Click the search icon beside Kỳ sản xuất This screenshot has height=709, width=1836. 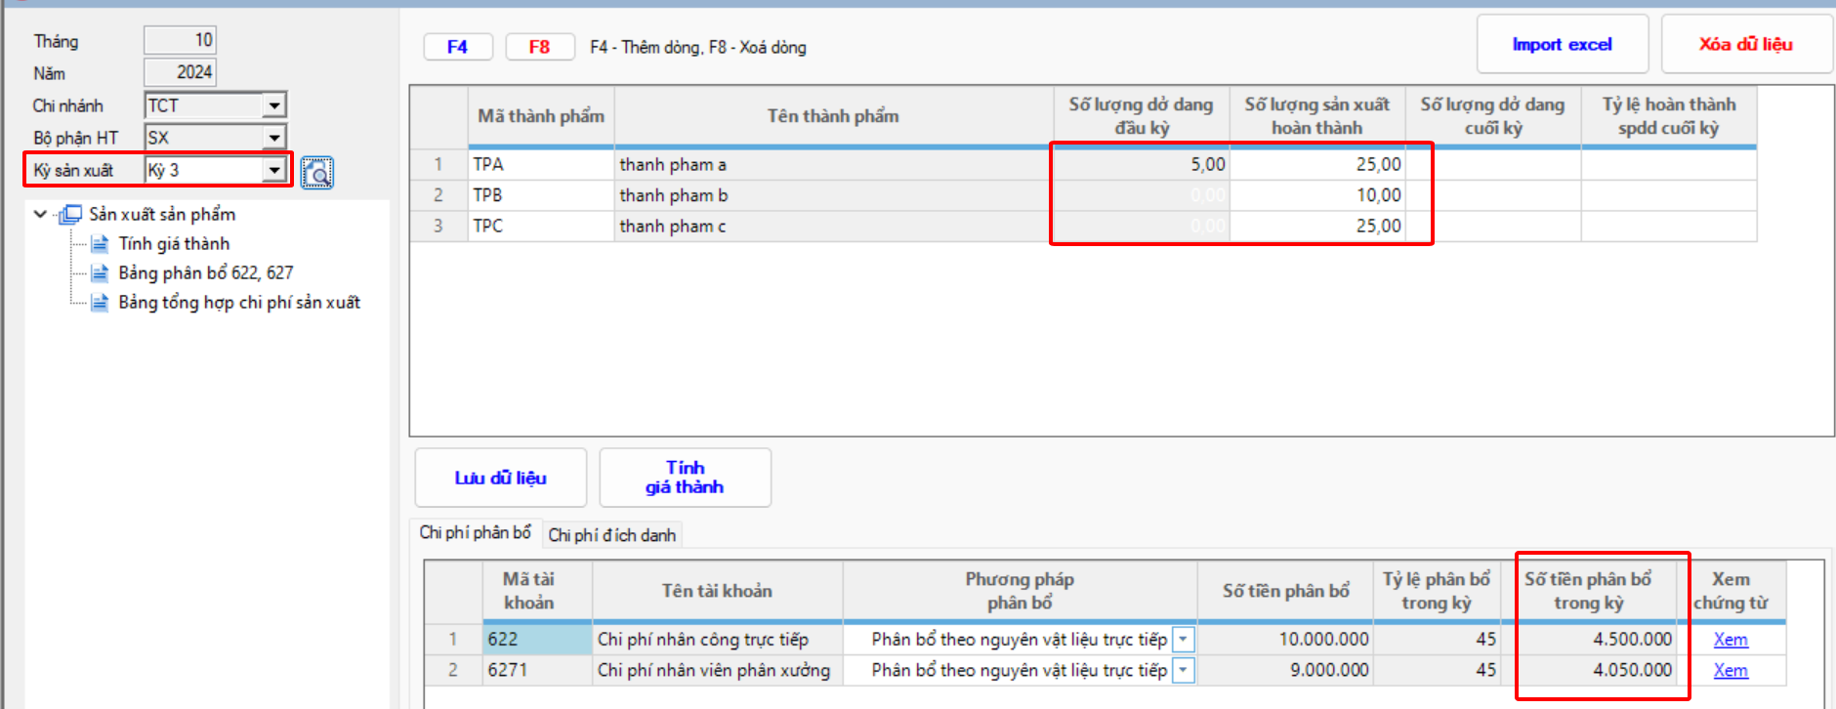316,173
